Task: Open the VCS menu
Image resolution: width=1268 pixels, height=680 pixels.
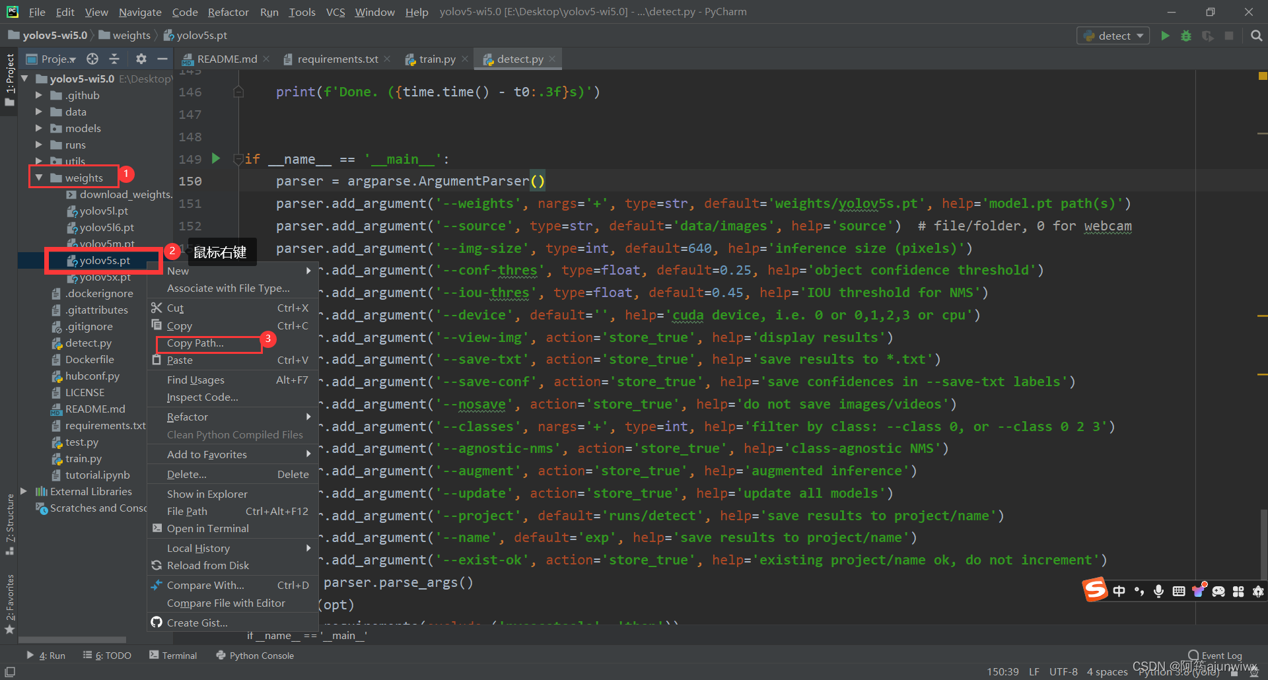Action: click(x=335, y=12)
